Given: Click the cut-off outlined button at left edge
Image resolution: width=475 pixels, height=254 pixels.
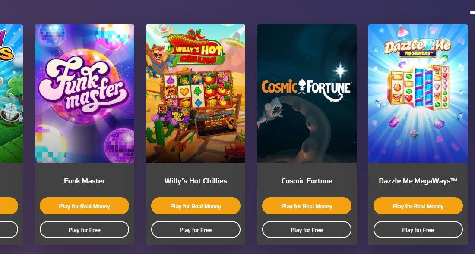Looking at the screenshot, I should pyautogui.click(x=9, y=229).
